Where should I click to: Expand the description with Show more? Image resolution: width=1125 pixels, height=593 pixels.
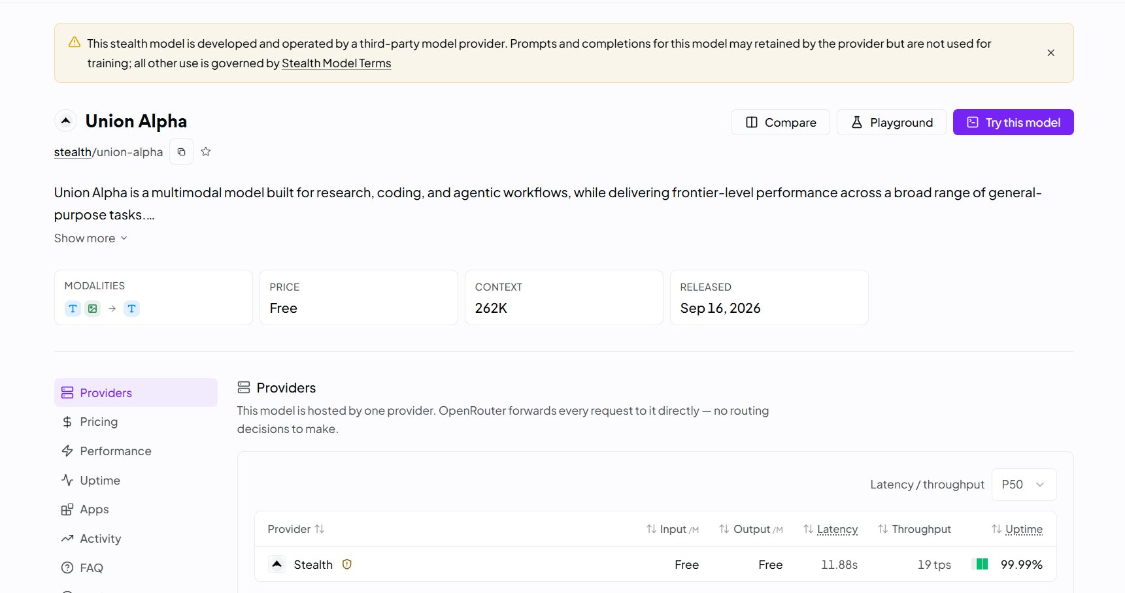point(90,238)
